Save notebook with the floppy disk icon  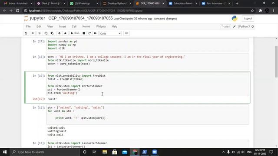click(26, 33)
